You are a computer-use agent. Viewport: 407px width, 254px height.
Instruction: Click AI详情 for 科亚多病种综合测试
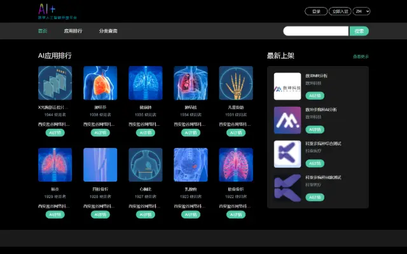click(315, 163)
